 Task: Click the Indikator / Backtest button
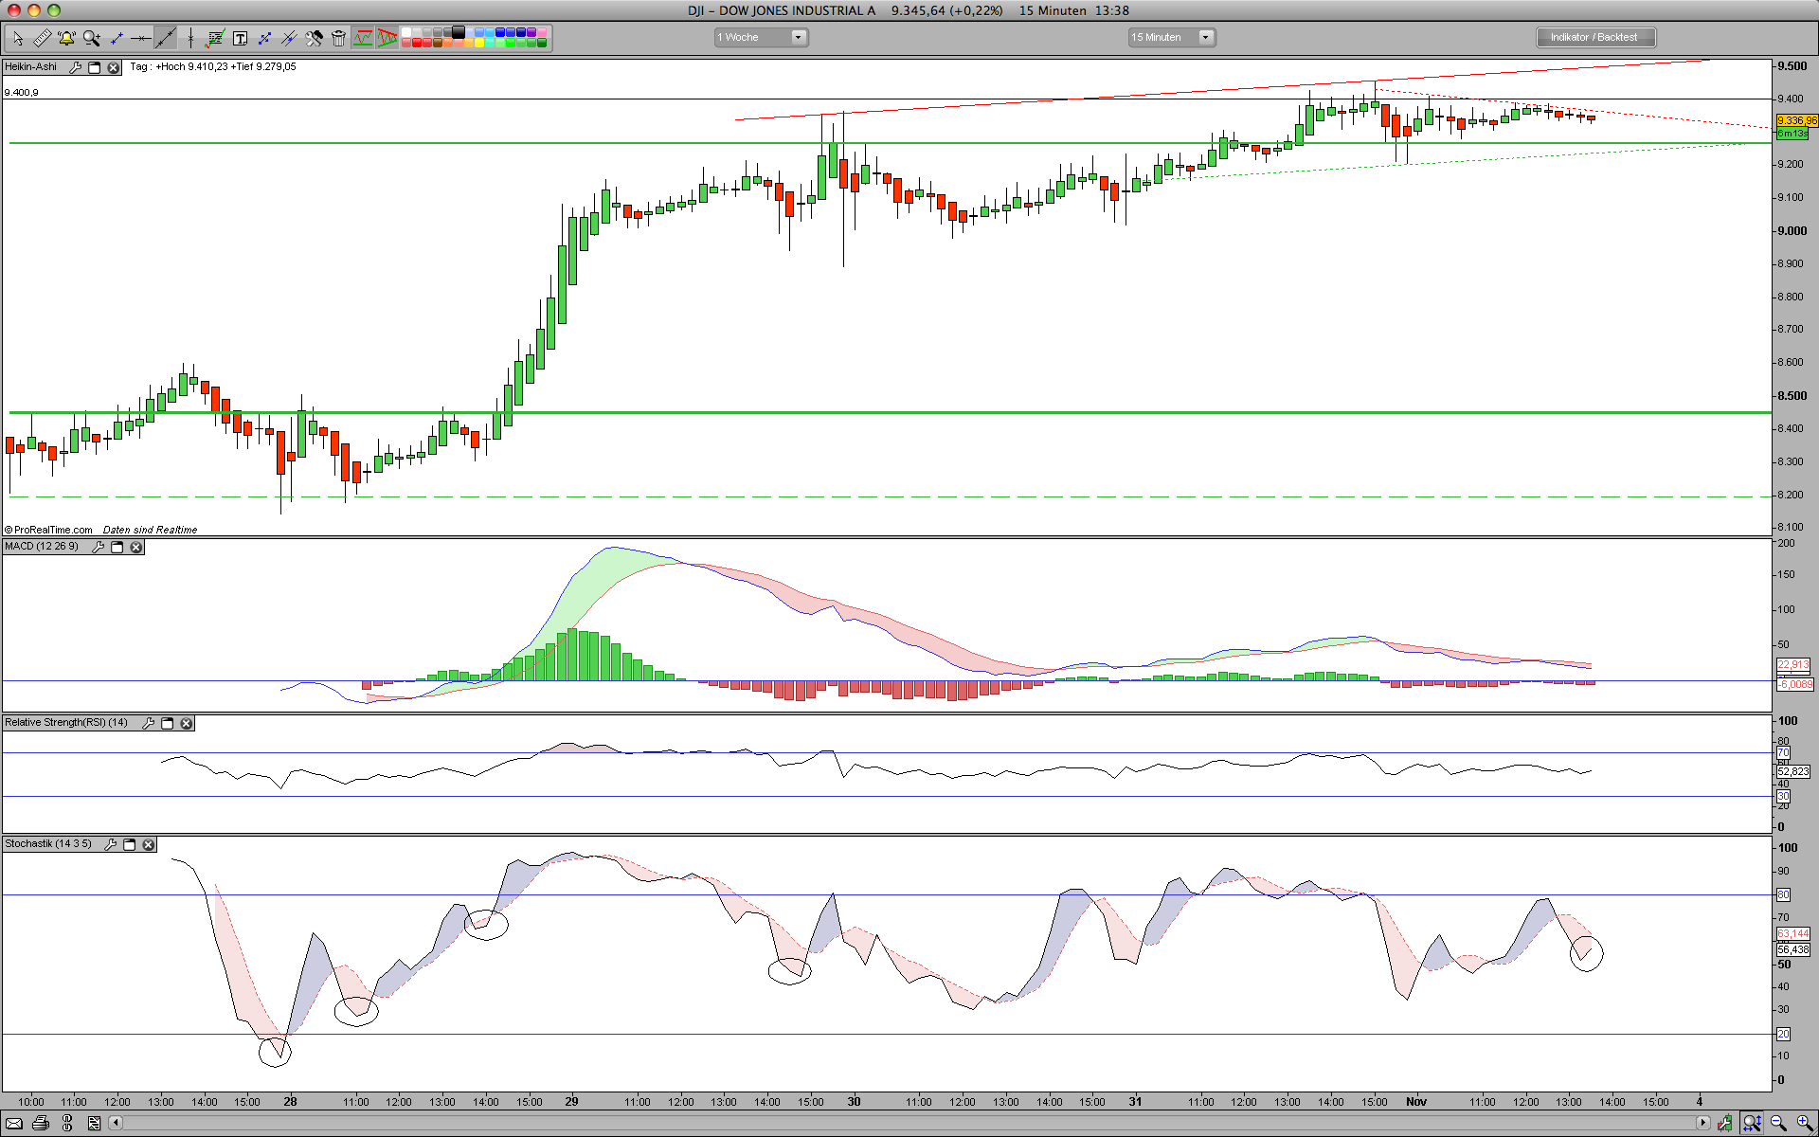1594,37
